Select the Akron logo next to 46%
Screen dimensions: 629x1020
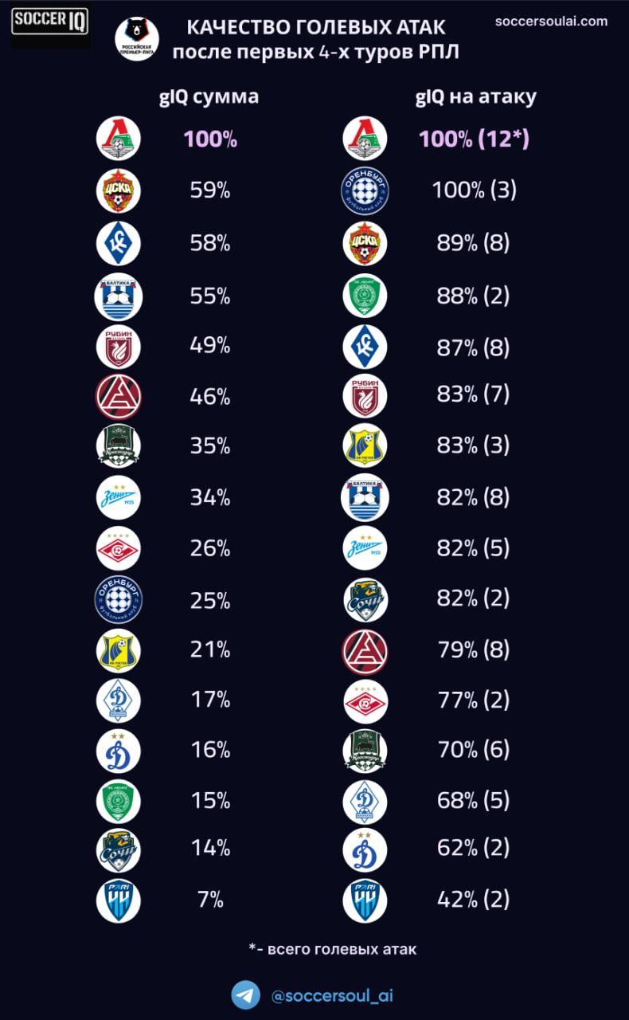coord(119,396)
